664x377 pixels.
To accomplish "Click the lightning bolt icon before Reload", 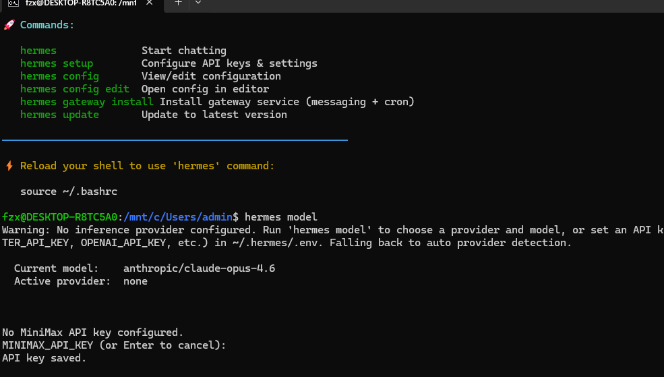I will pos(9,166).
